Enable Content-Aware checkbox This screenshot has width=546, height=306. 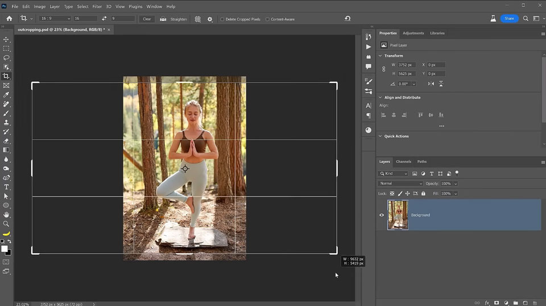click(x=267, y=19)
